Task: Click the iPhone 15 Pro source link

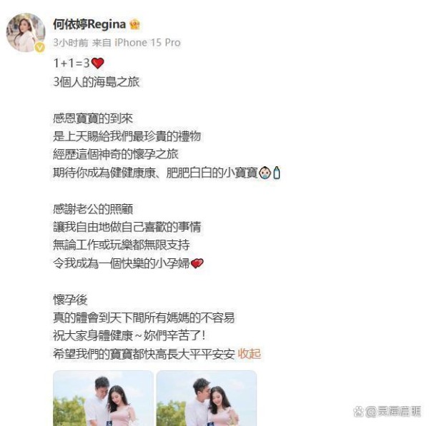Action: point(147,43)
